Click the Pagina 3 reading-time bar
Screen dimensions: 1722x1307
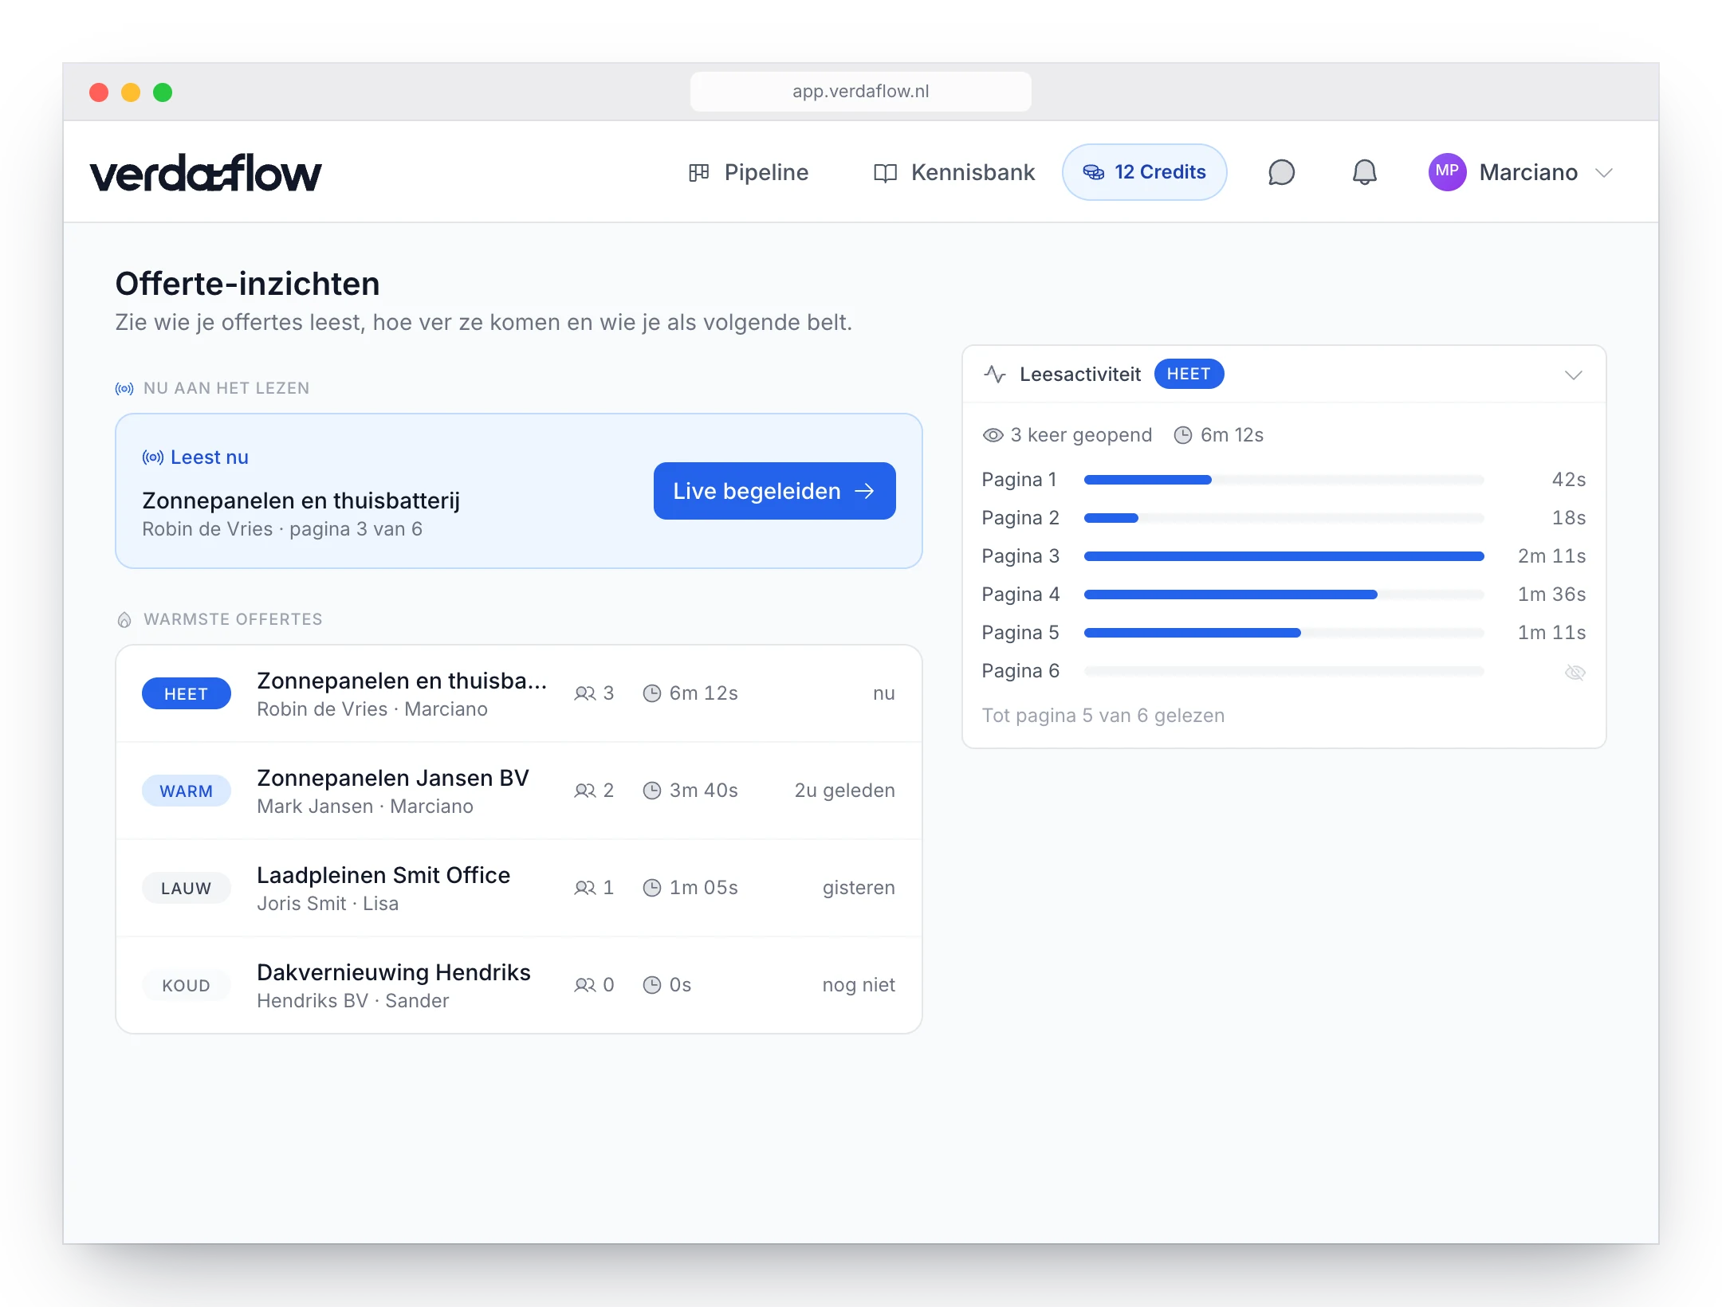pos(1284,556)
